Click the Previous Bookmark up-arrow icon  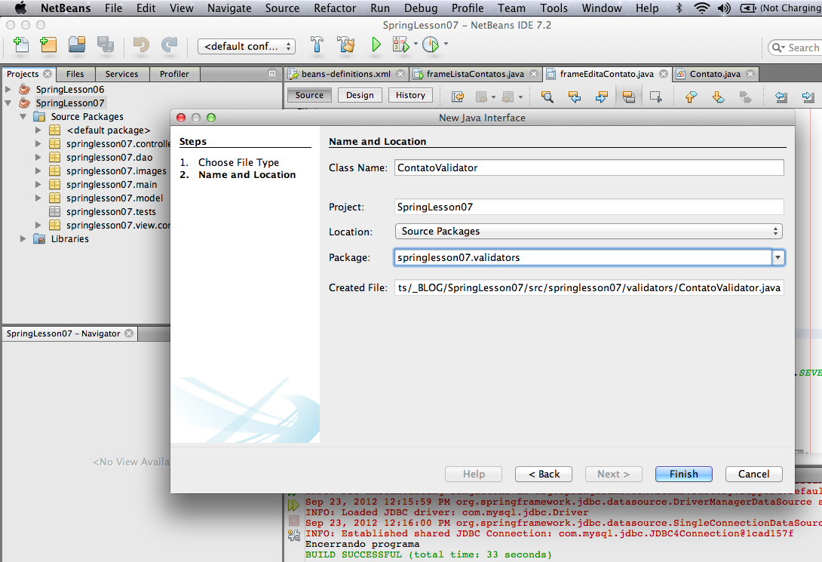pos(691,97)
